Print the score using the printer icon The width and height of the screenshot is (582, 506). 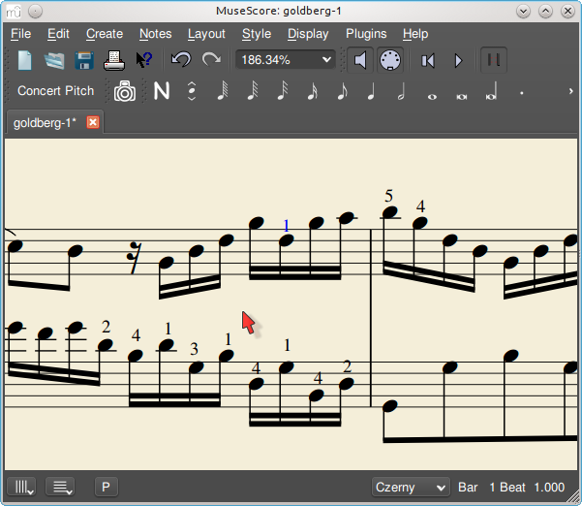(114, 60)
